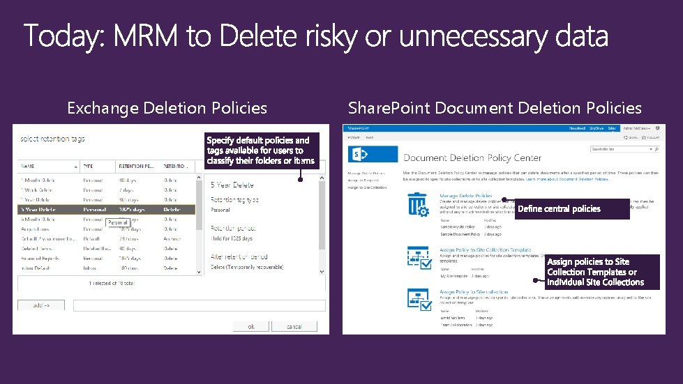
Task: Select the 1 Week Delete retention tag
Action: (106, 190)
